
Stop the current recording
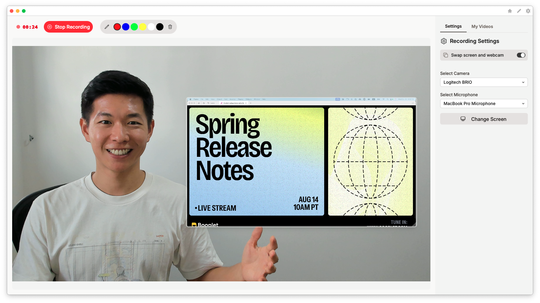point(68,27)
